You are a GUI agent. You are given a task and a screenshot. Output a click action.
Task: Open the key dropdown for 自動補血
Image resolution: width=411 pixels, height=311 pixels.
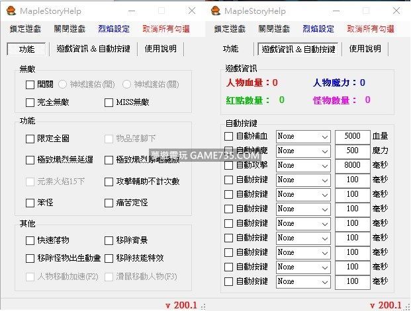tap(303, 137)
